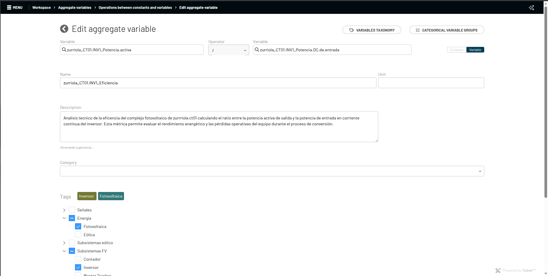Uncheck the Inversor checkbox in tree

[78, 267]
